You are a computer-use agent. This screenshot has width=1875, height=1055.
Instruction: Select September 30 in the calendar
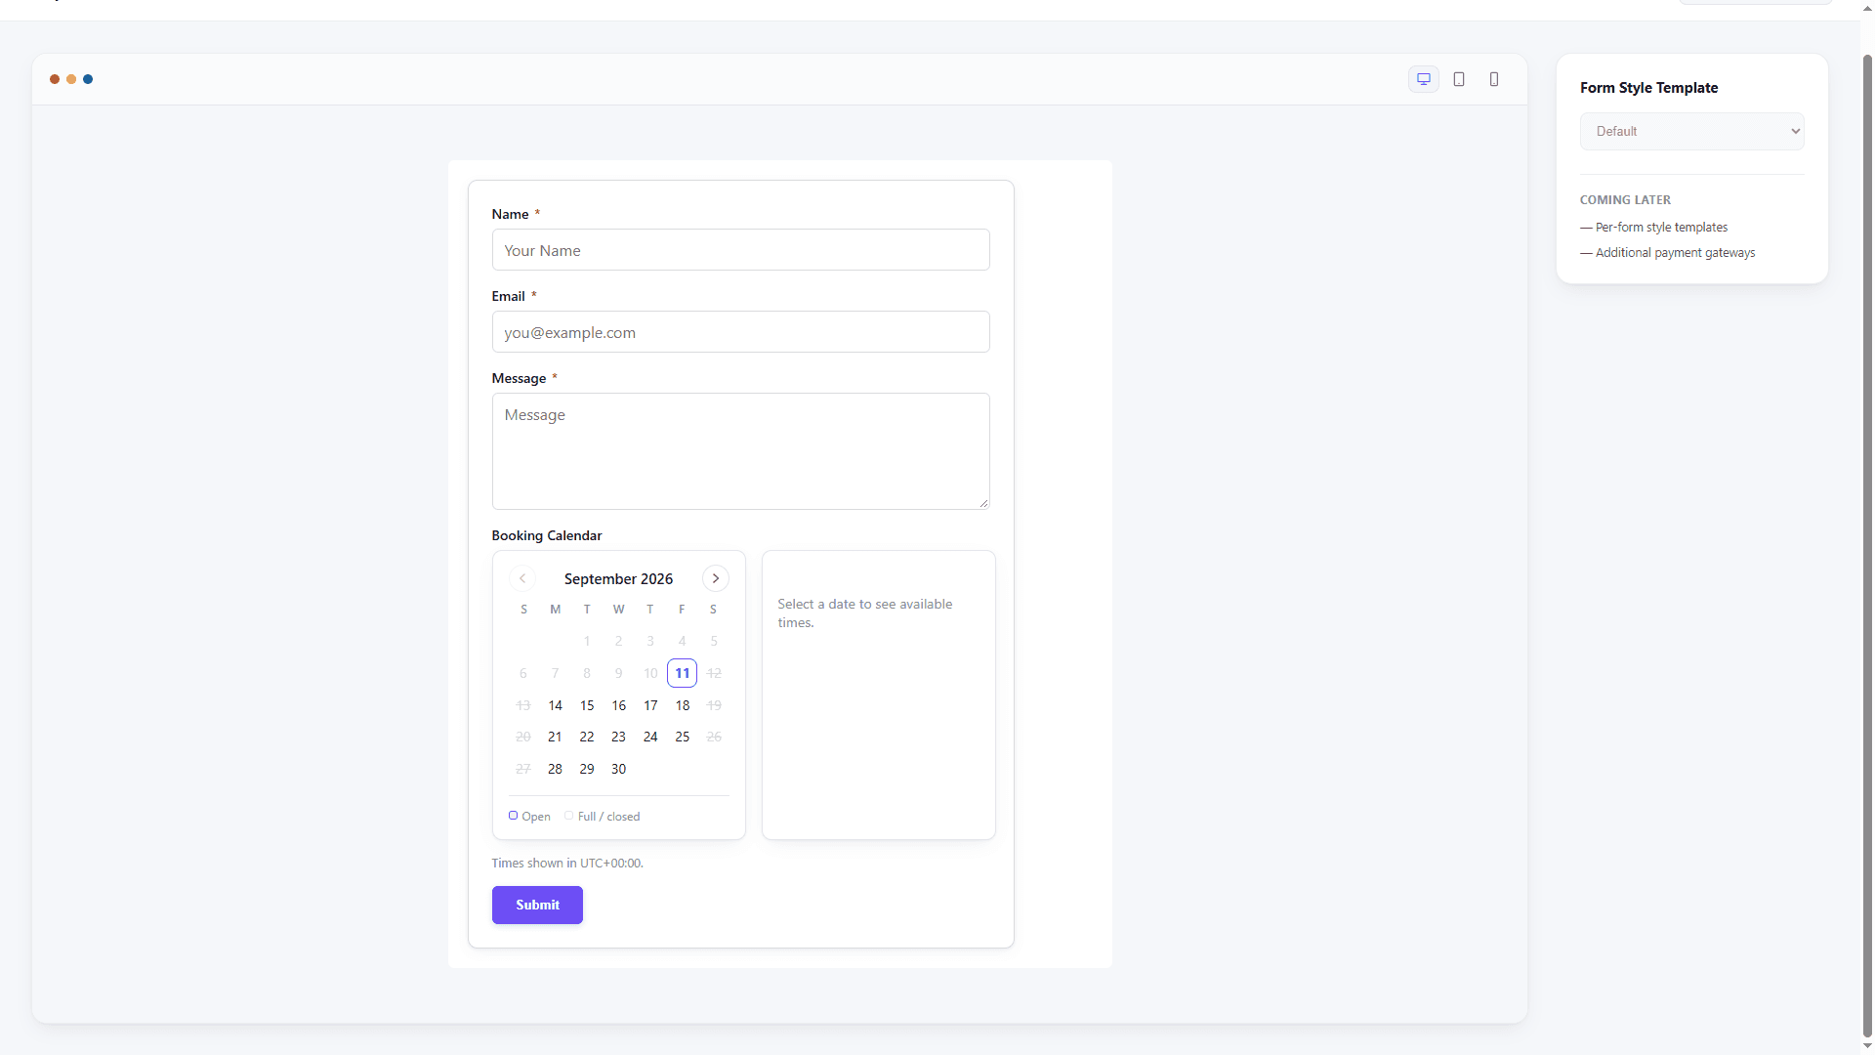click(619, 769)
